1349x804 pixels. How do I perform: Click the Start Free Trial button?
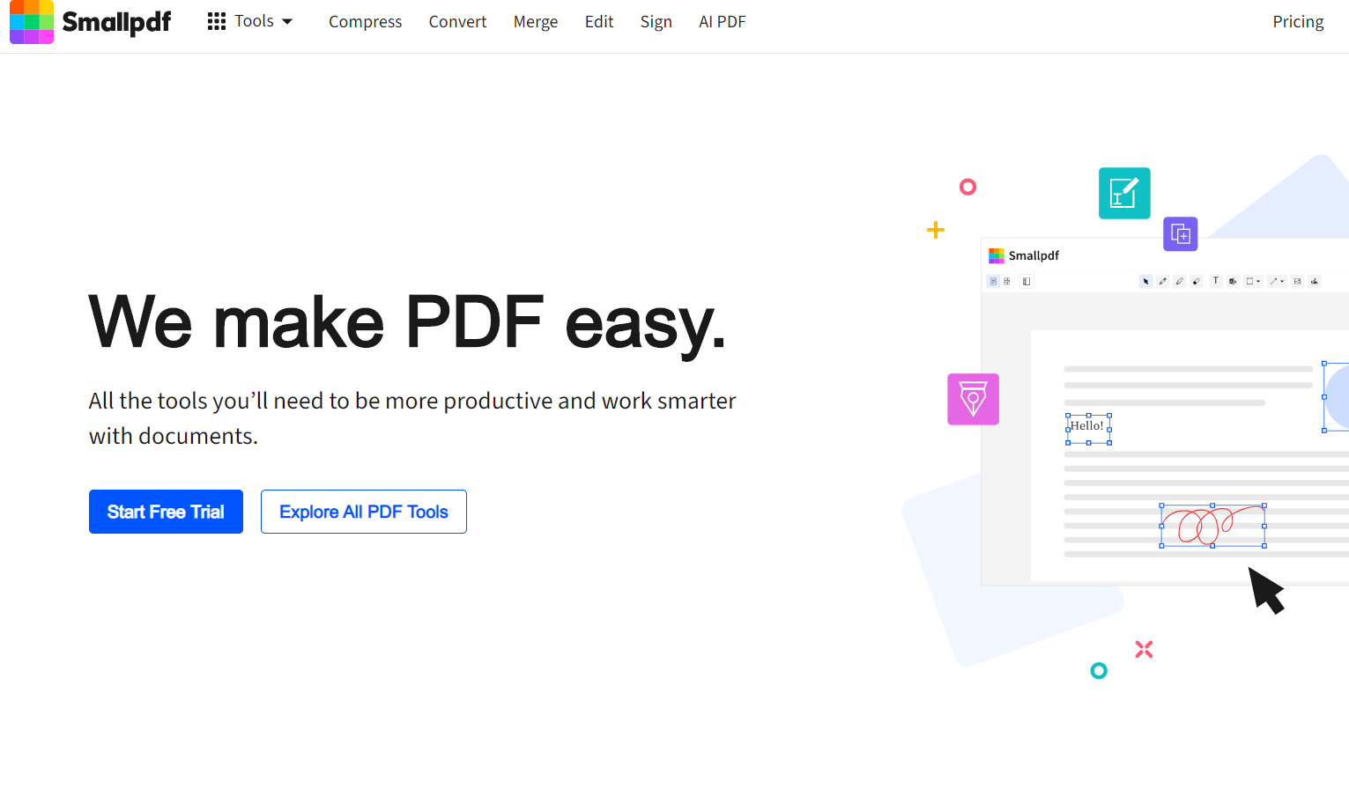[166, 512]
